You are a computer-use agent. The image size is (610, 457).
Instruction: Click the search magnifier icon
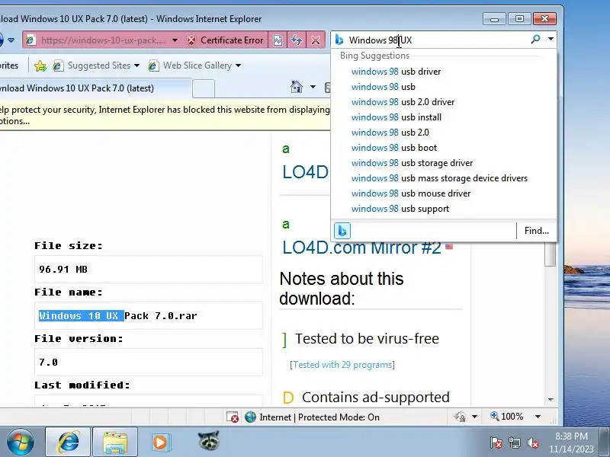click(x=536, y=40)
